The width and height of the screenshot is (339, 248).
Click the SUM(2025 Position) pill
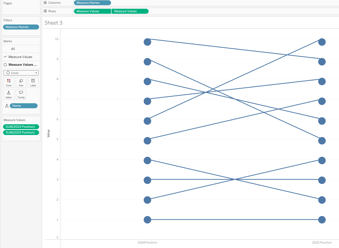tap(21, 132)
